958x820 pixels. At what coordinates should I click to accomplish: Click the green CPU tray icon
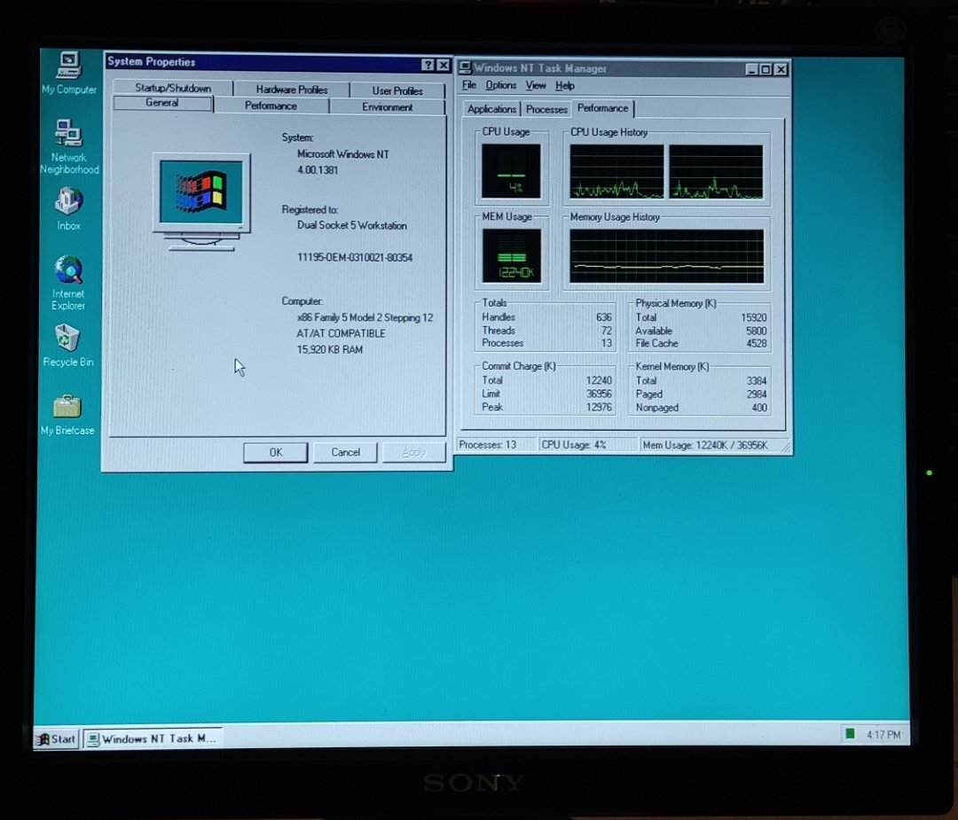(849, 733)
